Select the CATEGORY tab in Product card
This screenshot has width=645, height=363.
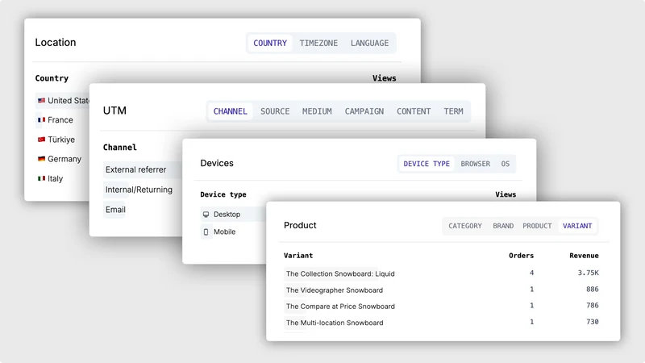(x=465, y=226)
